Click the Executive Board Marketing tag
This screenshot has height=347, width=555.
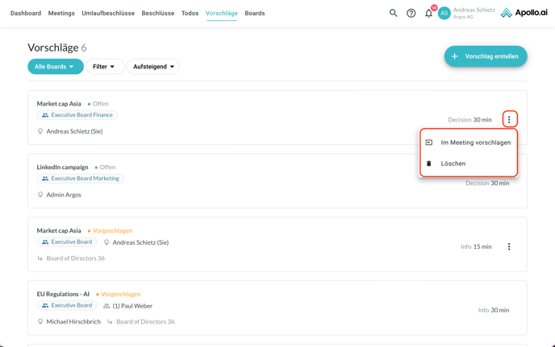(80, 179)
